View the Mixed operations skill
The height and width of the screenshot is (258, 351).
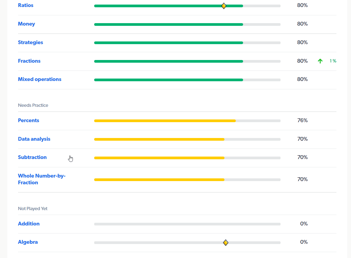39,79
